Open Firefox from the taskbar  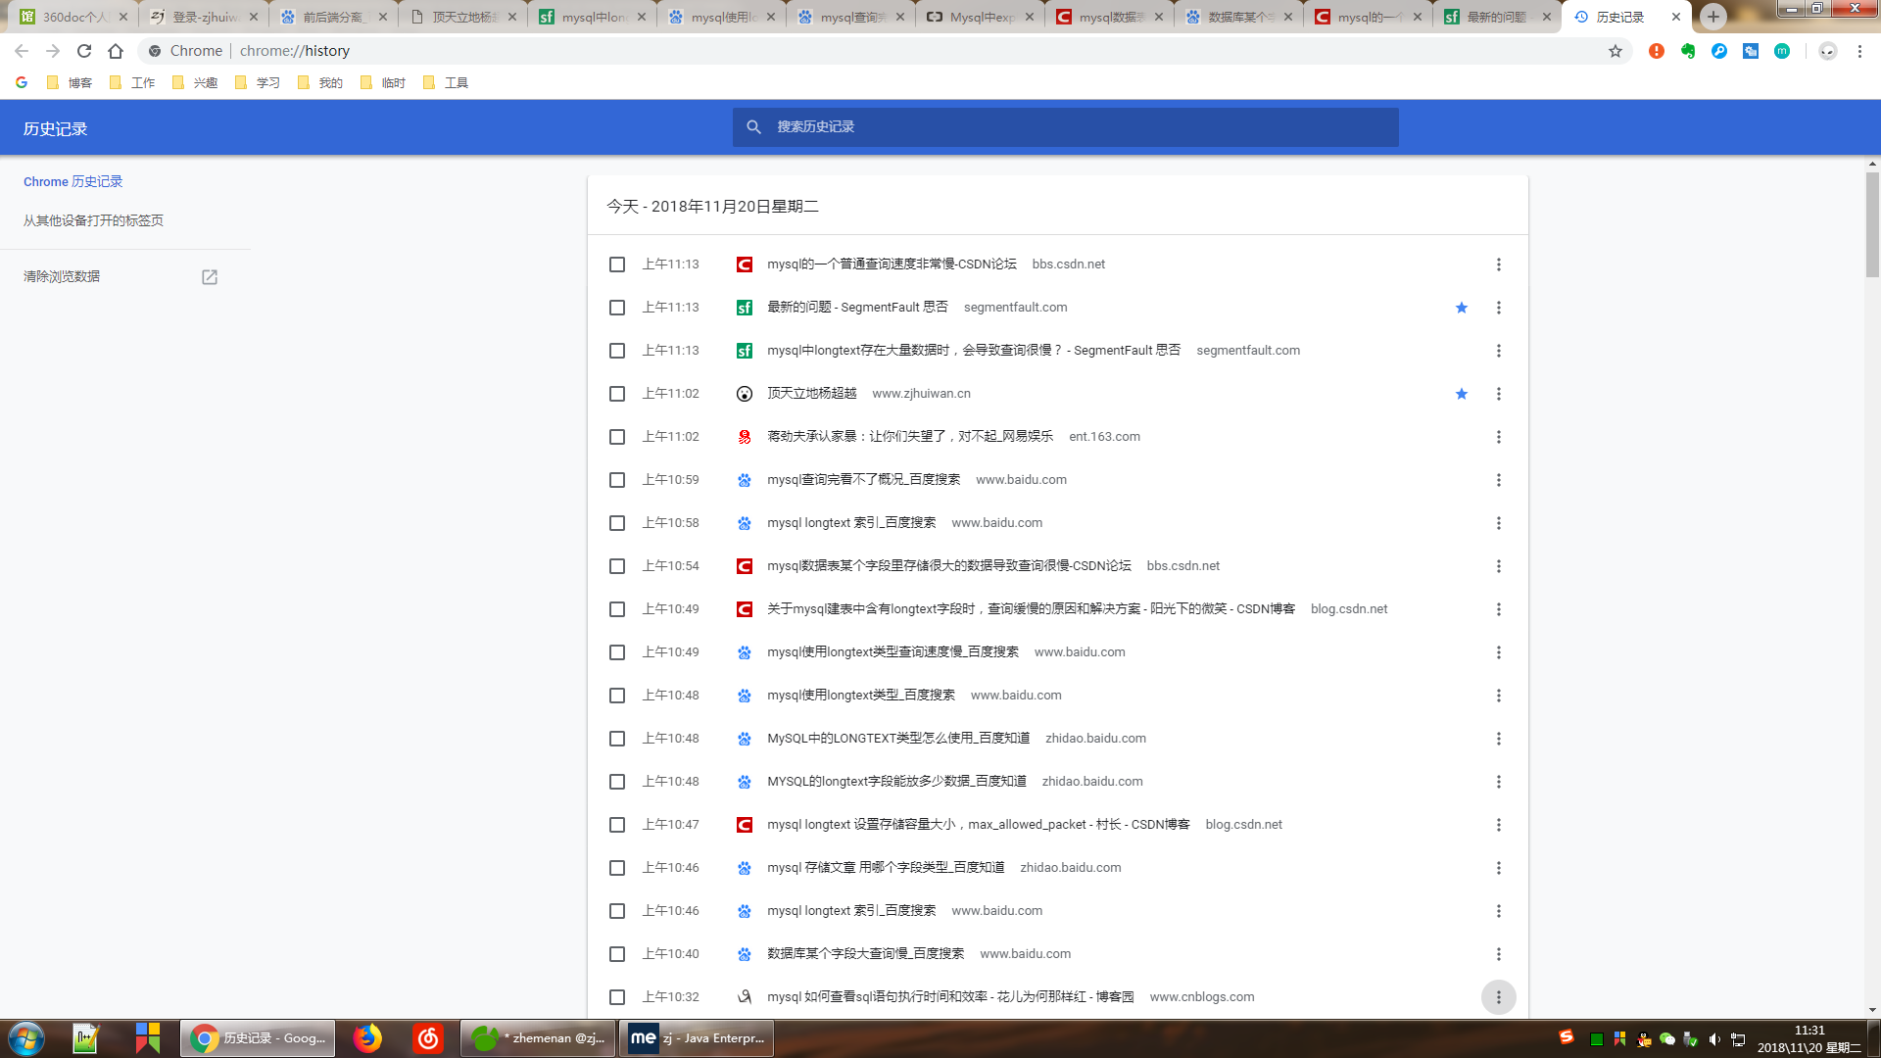point(367,1037)
